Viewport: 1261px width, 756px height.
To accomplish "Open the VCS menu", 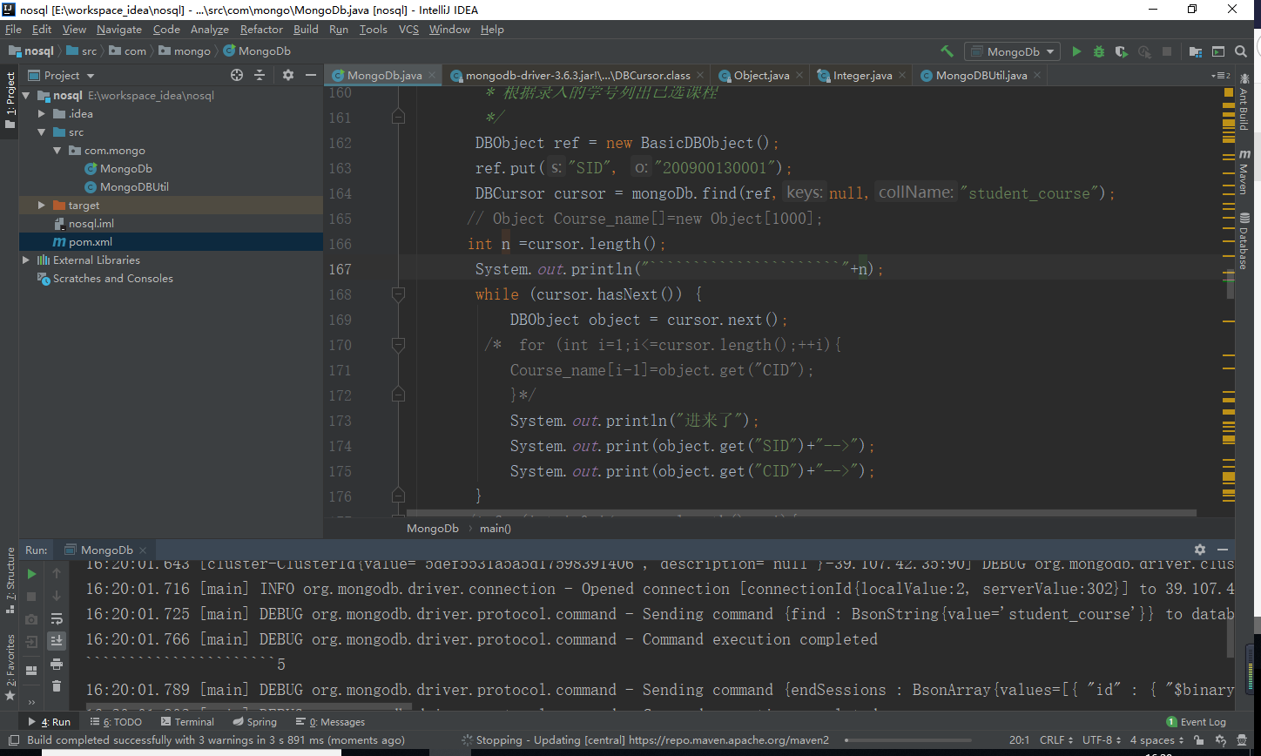I will (x=408, y=30).
